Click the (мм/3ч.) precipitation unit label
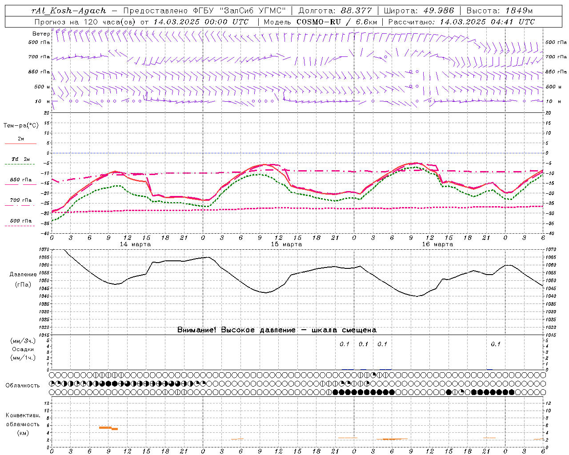Screen dimensions: 569x455 (x=23, y=341)
